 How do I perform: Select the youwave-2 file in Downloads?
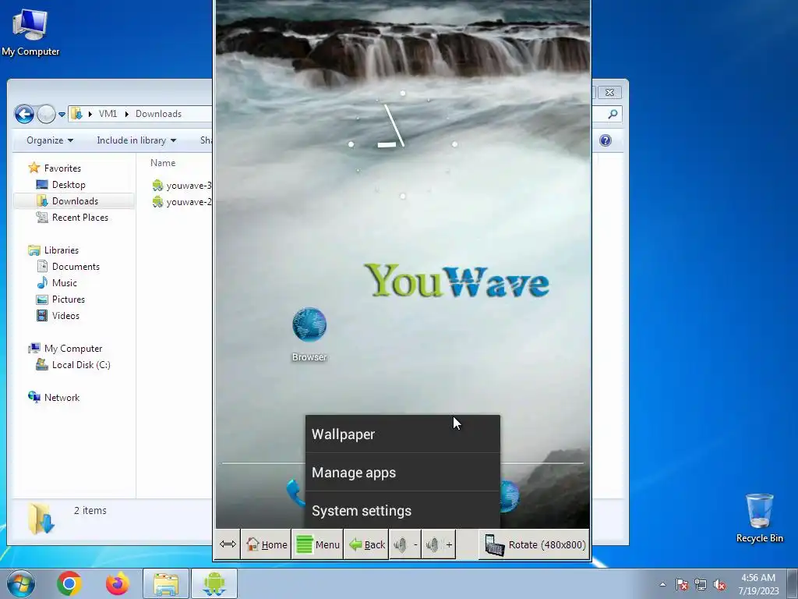click(x=182, y=202)
